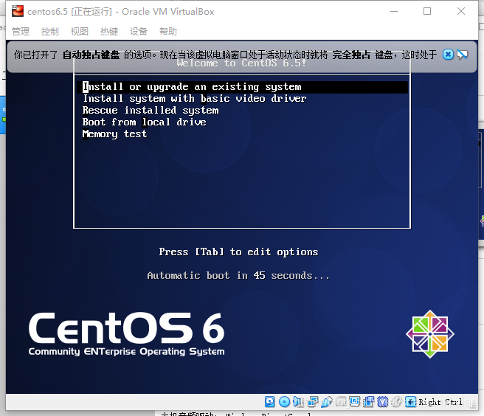The image size is (484, 416).
Task: Click the host key arrow indicator icon
Action: click(x=410, y=402)
